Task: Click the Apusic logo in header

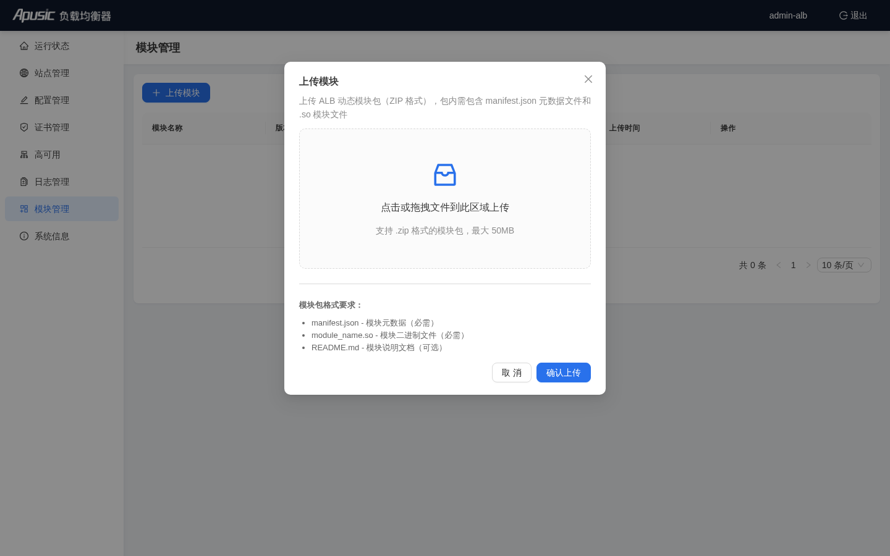Action: click(62, 15)
